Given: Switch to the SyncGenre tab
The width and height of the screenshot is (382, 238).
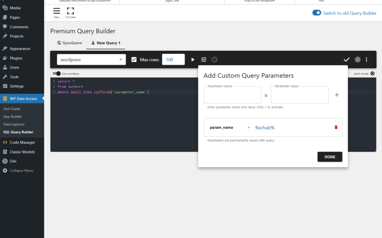Looking at the screenshot, I should 69,43.
